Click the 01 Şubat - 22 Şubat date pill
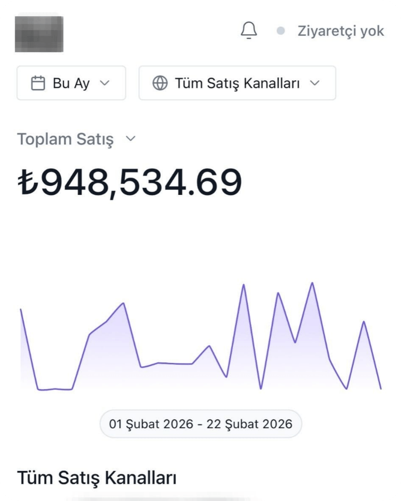Image resolution: width=401 pixels, height=501 pixels. click(200, 424)
